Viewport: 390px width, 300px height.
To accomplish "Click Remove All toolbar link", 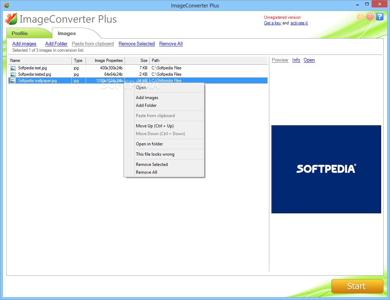I will (171, 44).
